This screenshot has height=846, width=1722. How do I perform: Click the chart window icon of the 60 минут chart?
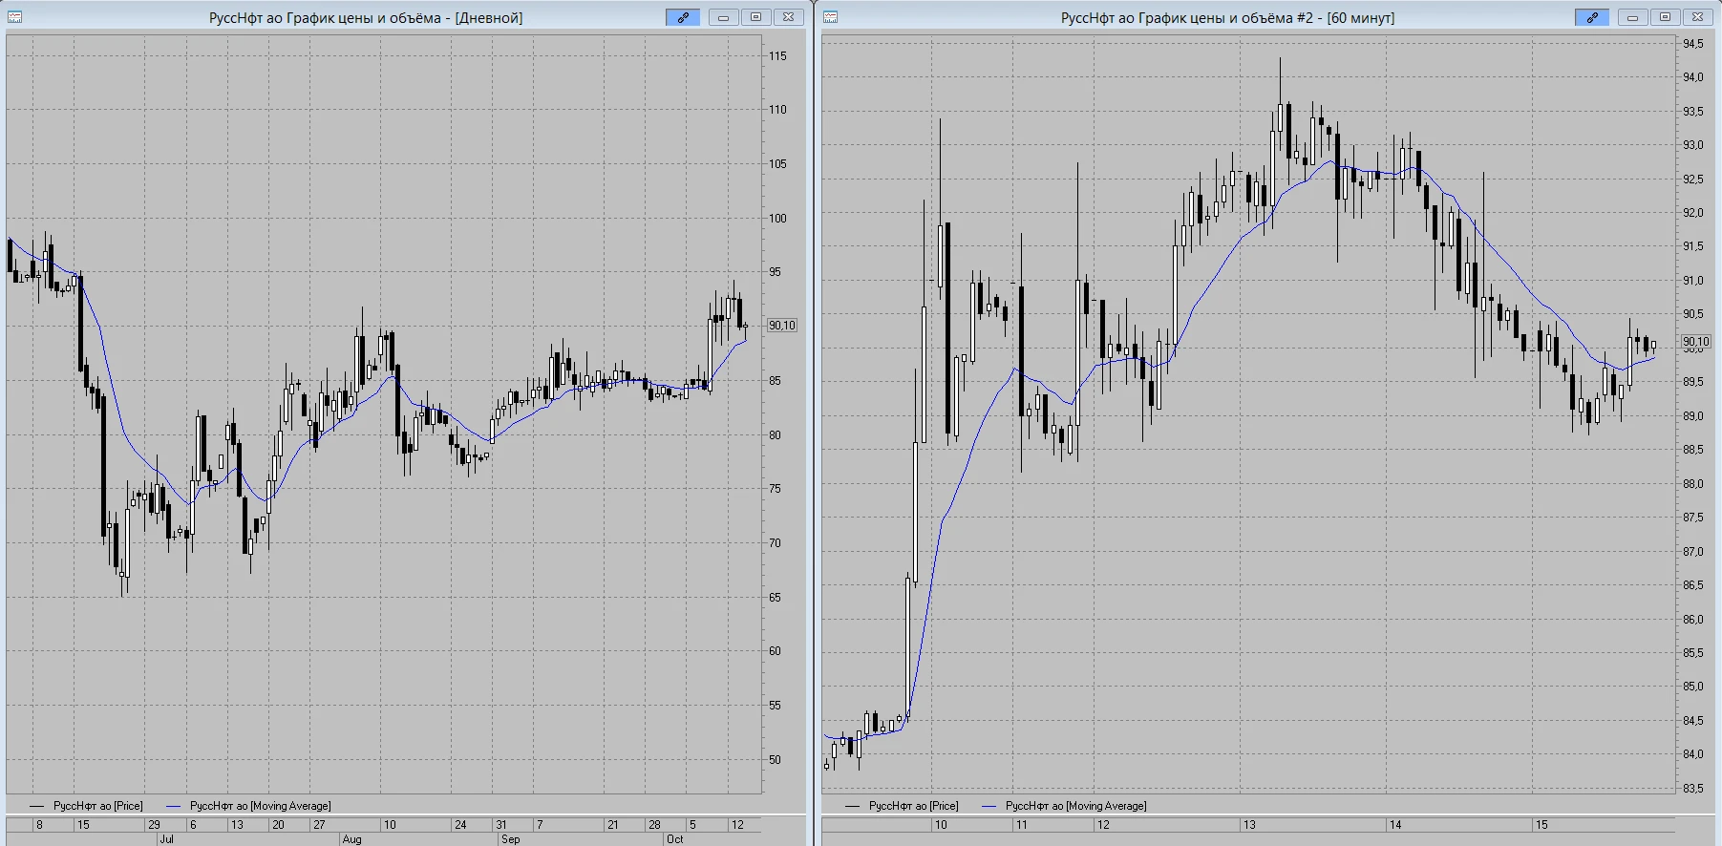click(830, 17)
